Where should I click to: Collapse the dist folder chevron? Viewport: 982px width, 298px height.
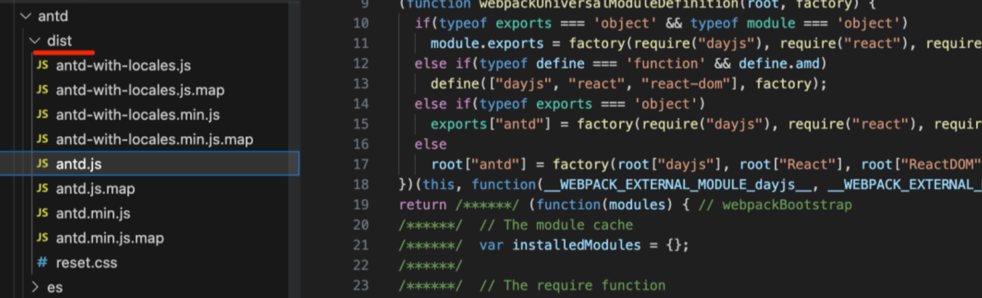pos(35,41)
